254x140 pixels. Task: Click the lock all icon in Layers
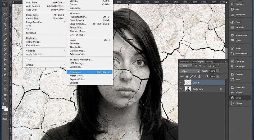199,76
